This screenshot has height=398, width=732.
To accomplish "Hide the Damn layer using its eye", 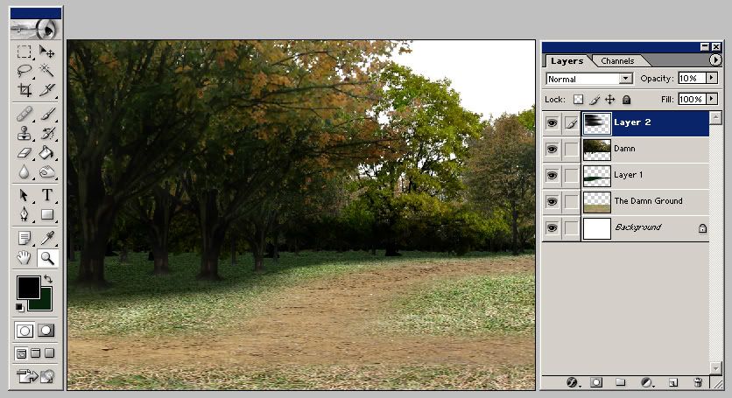I will coord(552,150).
